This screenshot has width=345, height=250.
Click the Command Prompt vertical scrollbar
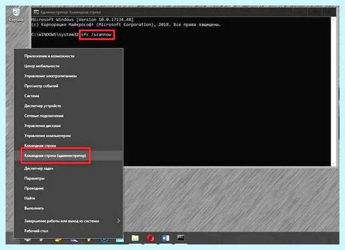tap(333, 91)
